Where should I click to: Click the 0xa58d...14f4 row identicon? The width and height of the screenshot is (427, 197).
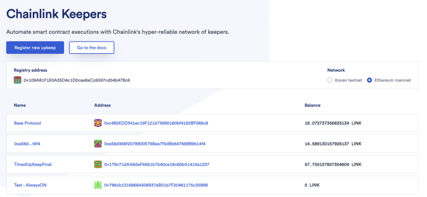[98, 143]
